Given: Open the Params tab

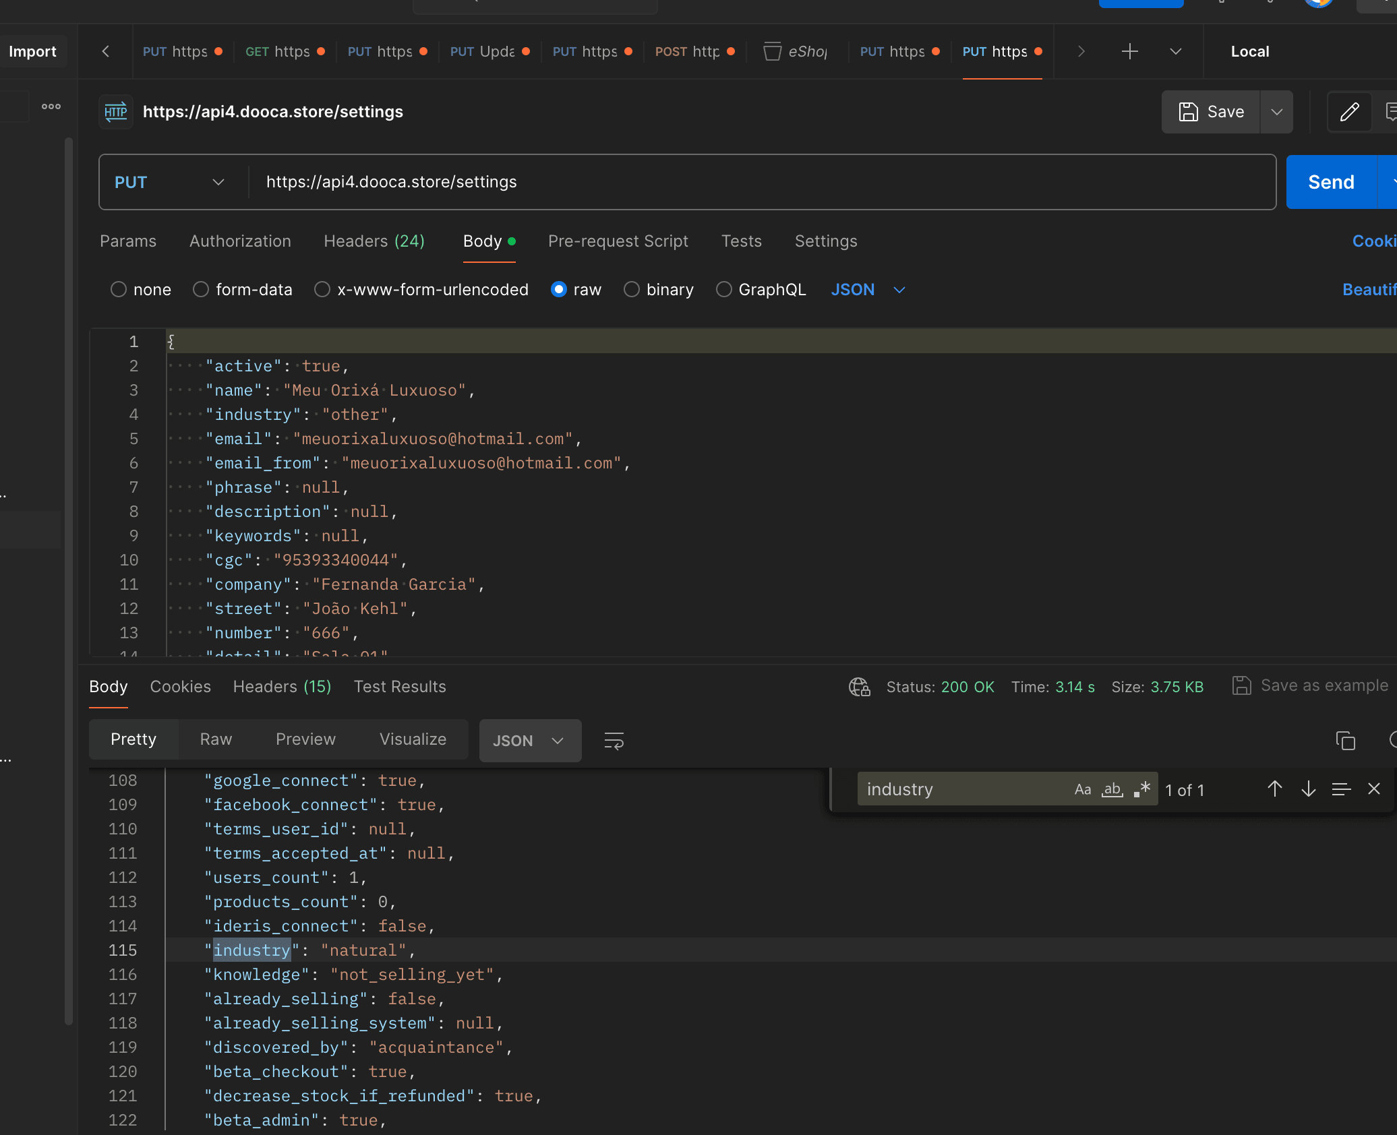Looking at the screenshot, I should 128,241.
